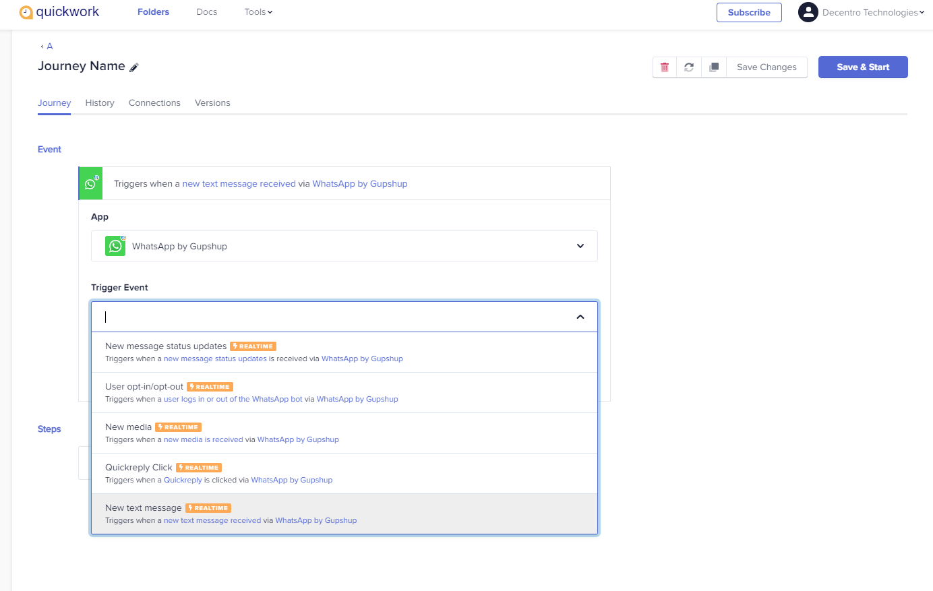This screenshot has width=933, height=591.
Task: Click green WhatsApp icon in event header
Action: [x=91, y=183]
